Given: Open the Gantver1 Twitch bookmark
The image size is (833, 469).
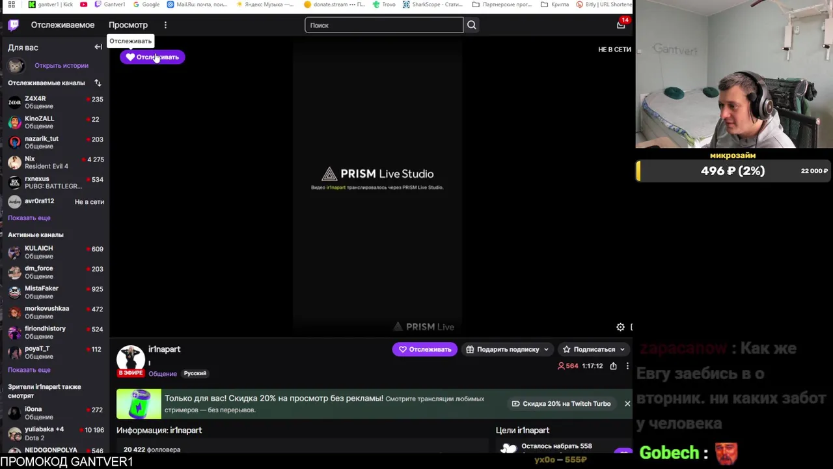Looking at the screenshot, I should click(109, 5).
